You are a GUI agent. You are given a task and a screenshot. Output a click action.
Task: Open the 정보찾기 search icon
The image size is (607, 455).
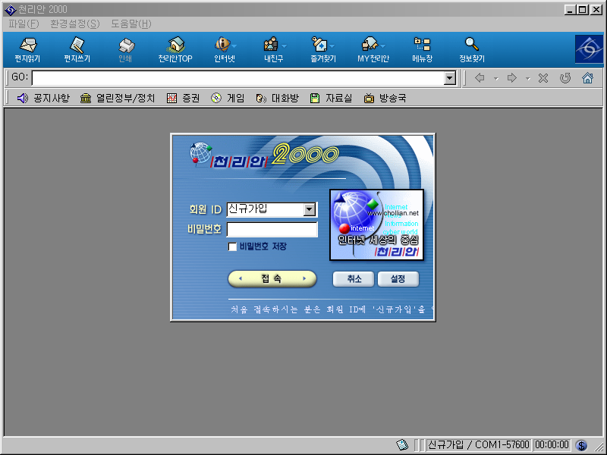coord(471,50)
